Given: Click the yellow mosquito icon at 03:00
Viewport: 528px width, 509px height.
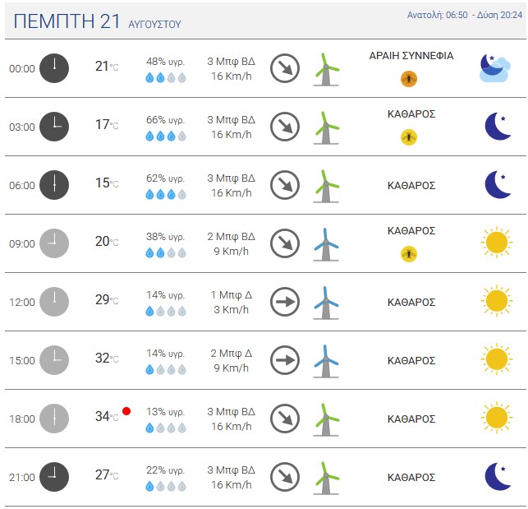Looking at the screenshot, I should tap(409, 137).
